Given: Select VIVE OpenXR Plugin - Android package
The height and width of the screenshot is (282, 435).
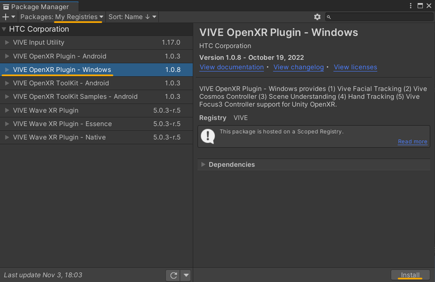Looking at the screenshot, I should click(96, 56).
